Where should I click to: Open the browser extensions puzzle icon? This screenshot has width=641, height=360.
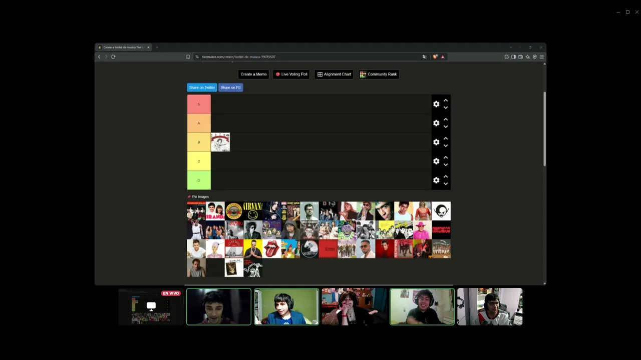pyautogui.click(x=506, y=56)
